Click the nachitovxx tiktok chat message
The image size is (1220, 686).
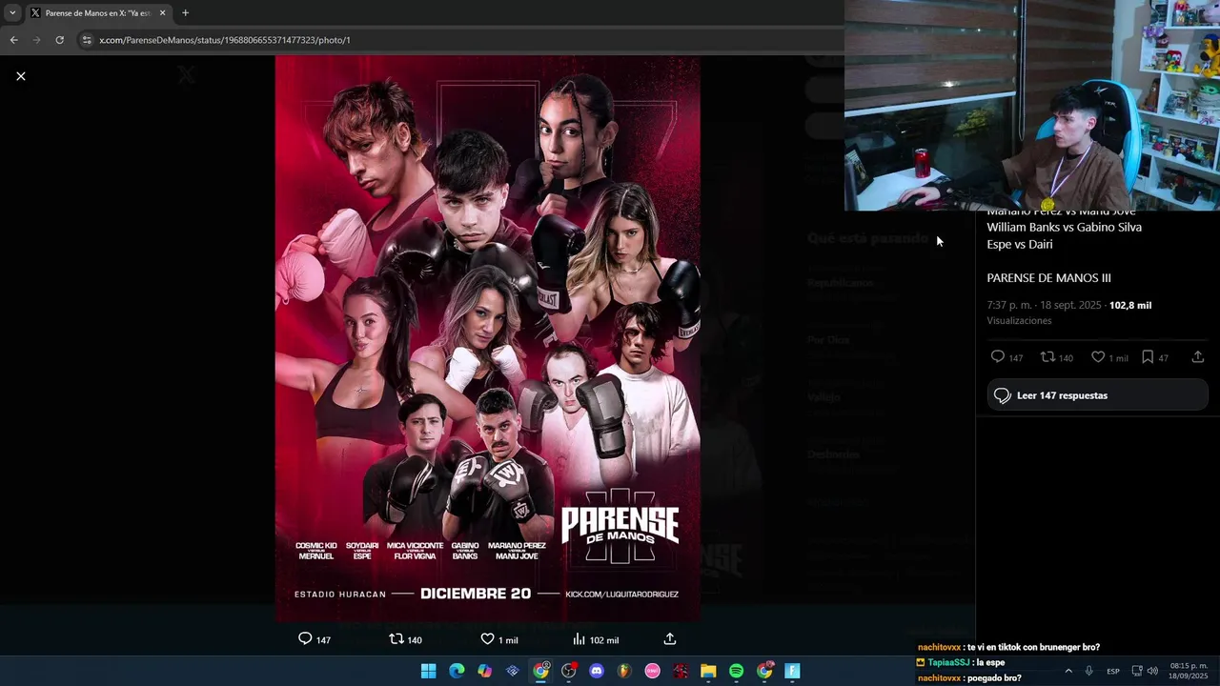(x=1008, y=647)
